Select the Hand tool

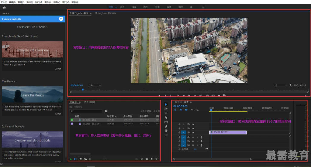pos(166,131)
